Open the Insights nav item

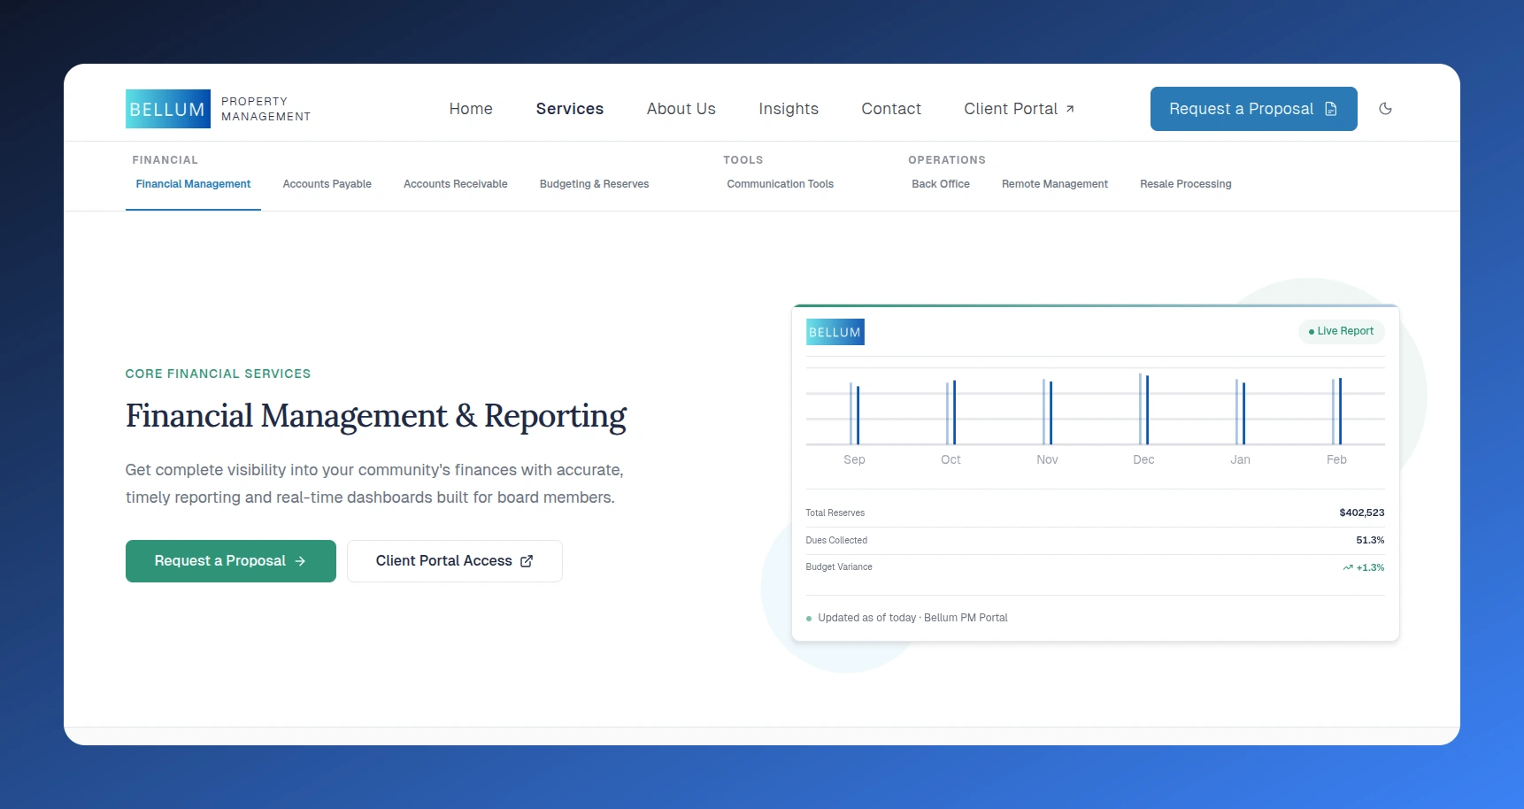(x=789, y=109)
